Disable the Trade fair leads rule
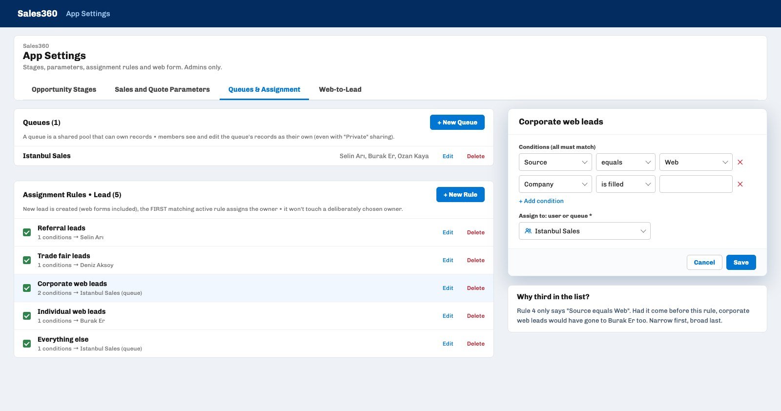The image size is (781, 411). point(27,260)
